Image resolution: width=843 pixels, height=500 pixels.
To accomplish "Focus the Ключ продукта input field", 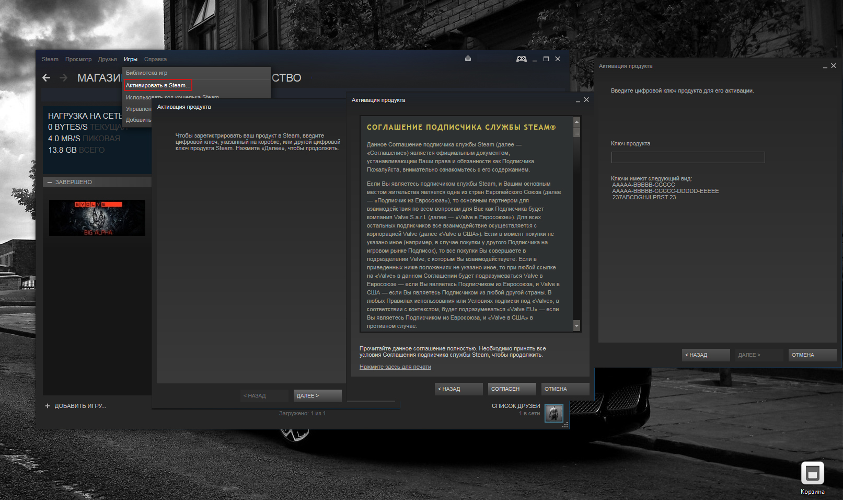I will [x=688, y=157].
